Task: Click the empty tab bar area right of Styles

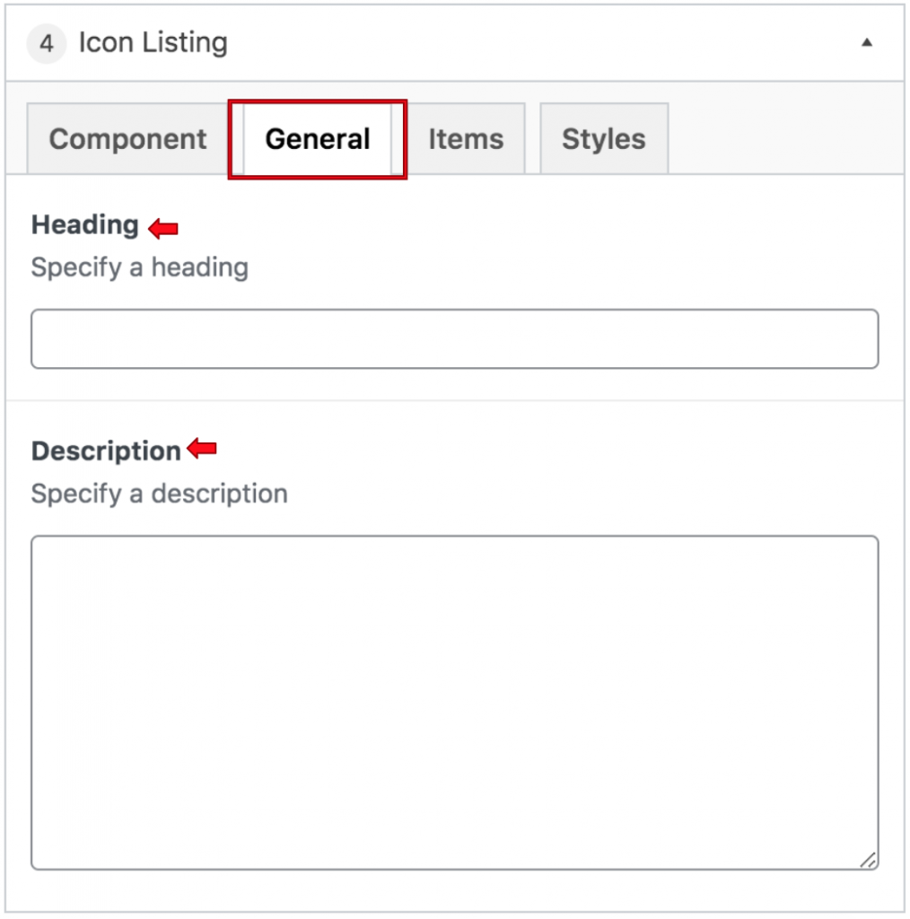Action: (785, 139)
